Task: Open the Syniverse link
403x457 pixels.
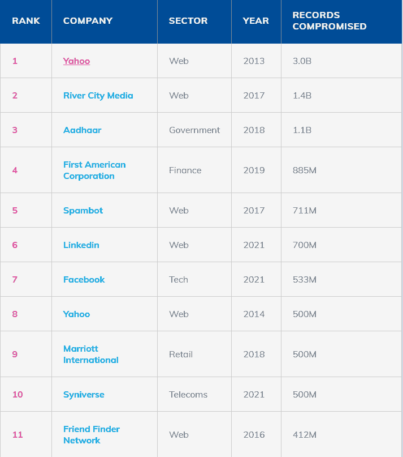Action: click(x=84, y=394)
